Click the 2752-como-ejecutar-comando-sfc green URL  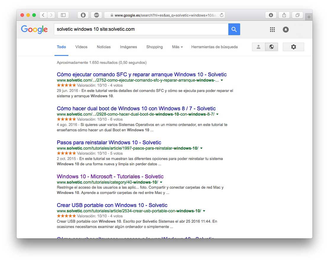coord(138,80)
